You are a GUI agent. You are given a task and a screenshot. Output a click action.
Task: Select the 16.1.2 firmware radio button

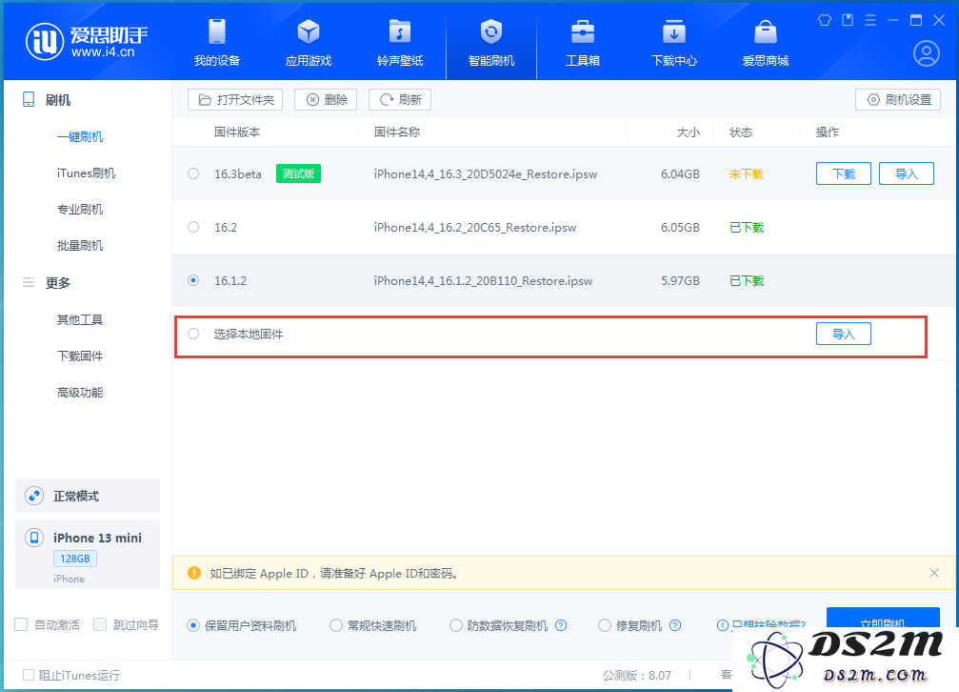coord(193,280)
